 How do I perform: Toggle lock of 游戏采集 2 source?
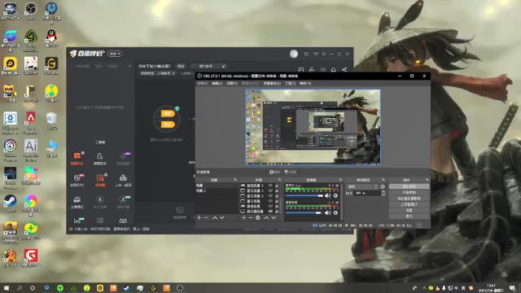277,186
